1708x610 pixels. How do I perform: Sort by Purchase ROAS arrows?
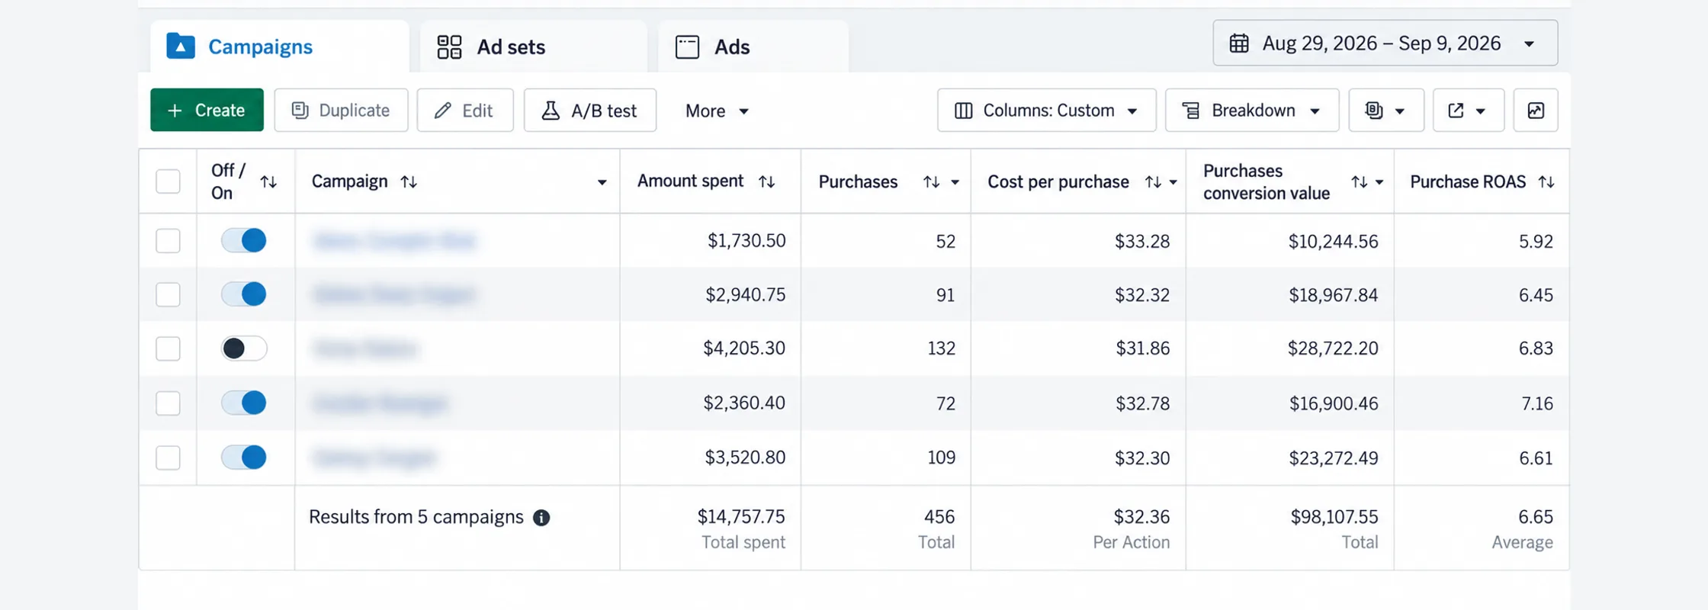(1546, 181)
